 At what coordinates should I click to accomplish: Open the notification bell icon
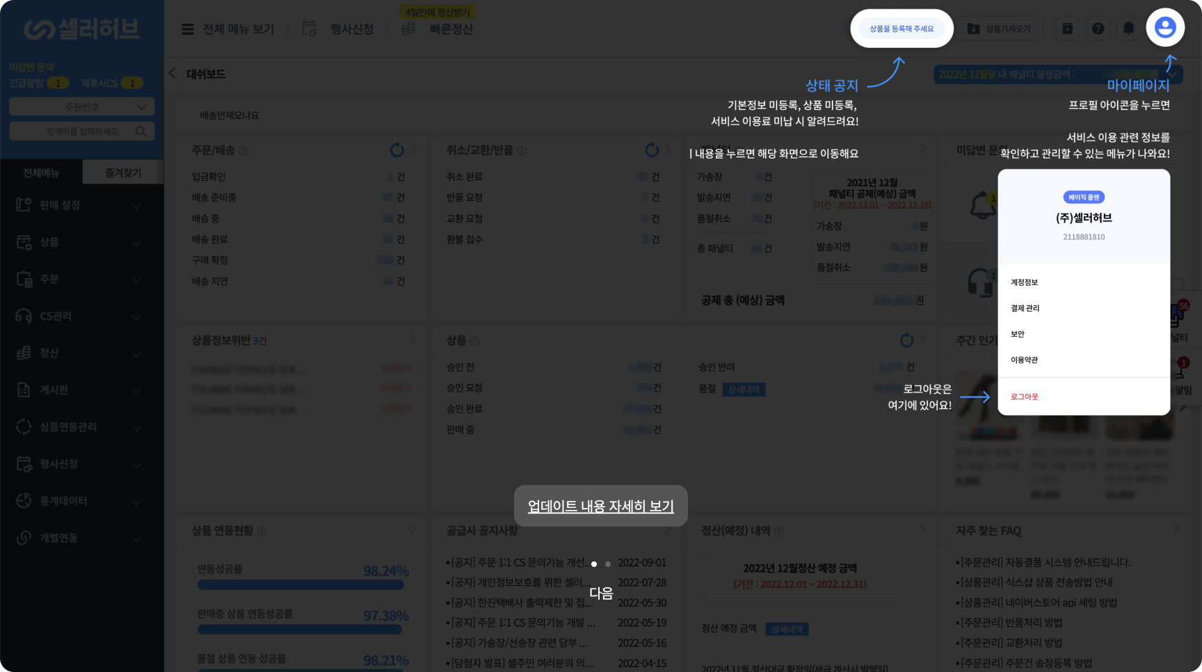click(1128, 29)
